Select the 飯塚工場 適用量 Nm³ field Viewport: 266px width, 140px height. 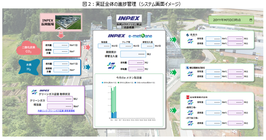point(213,113)
